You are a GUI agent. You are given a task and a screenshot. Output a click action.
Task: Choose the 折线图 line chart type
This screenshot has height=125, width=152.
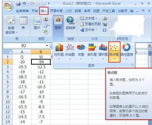[x=70, y=52]
